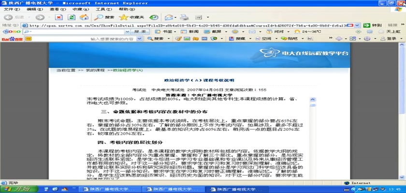This screenshot has height=193, width=406.
Task: Open the Mail button dropdown arrow
Action: tap(175, 17)
